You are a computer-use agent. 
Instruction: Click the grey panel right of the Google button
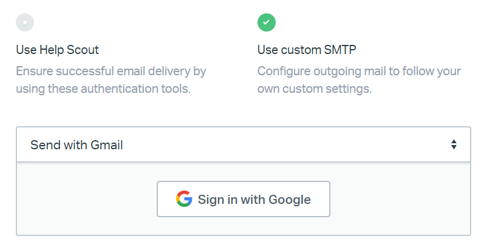tap(400, 199)
